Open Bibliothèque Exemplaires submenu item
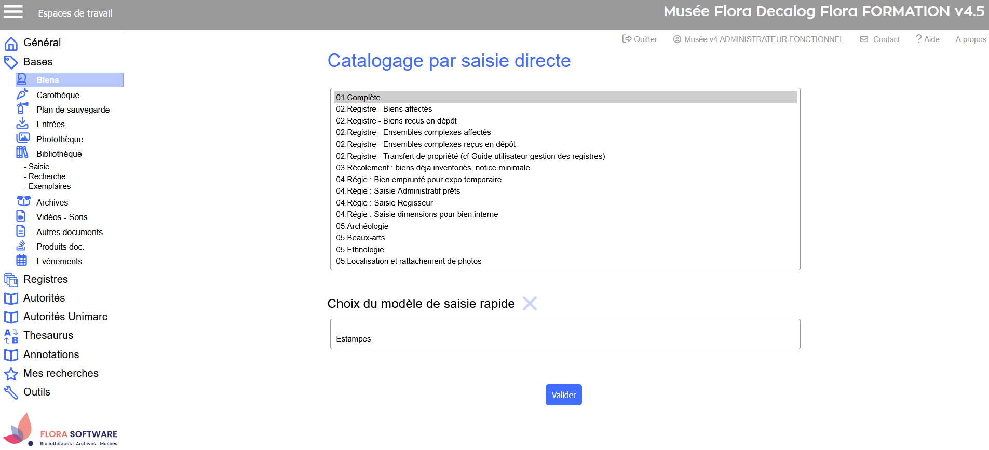 pyautogui.click(x=49, y=186)
